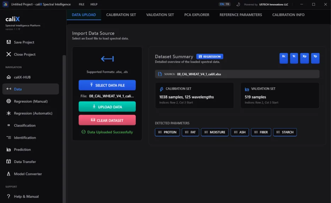Click the Select Data File button

[107, 85]
